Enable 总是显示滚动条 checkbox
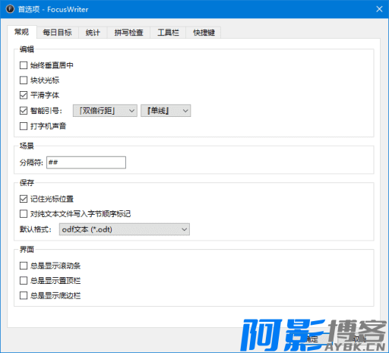The height and width of the screenshot is (353, 389). 24,266
